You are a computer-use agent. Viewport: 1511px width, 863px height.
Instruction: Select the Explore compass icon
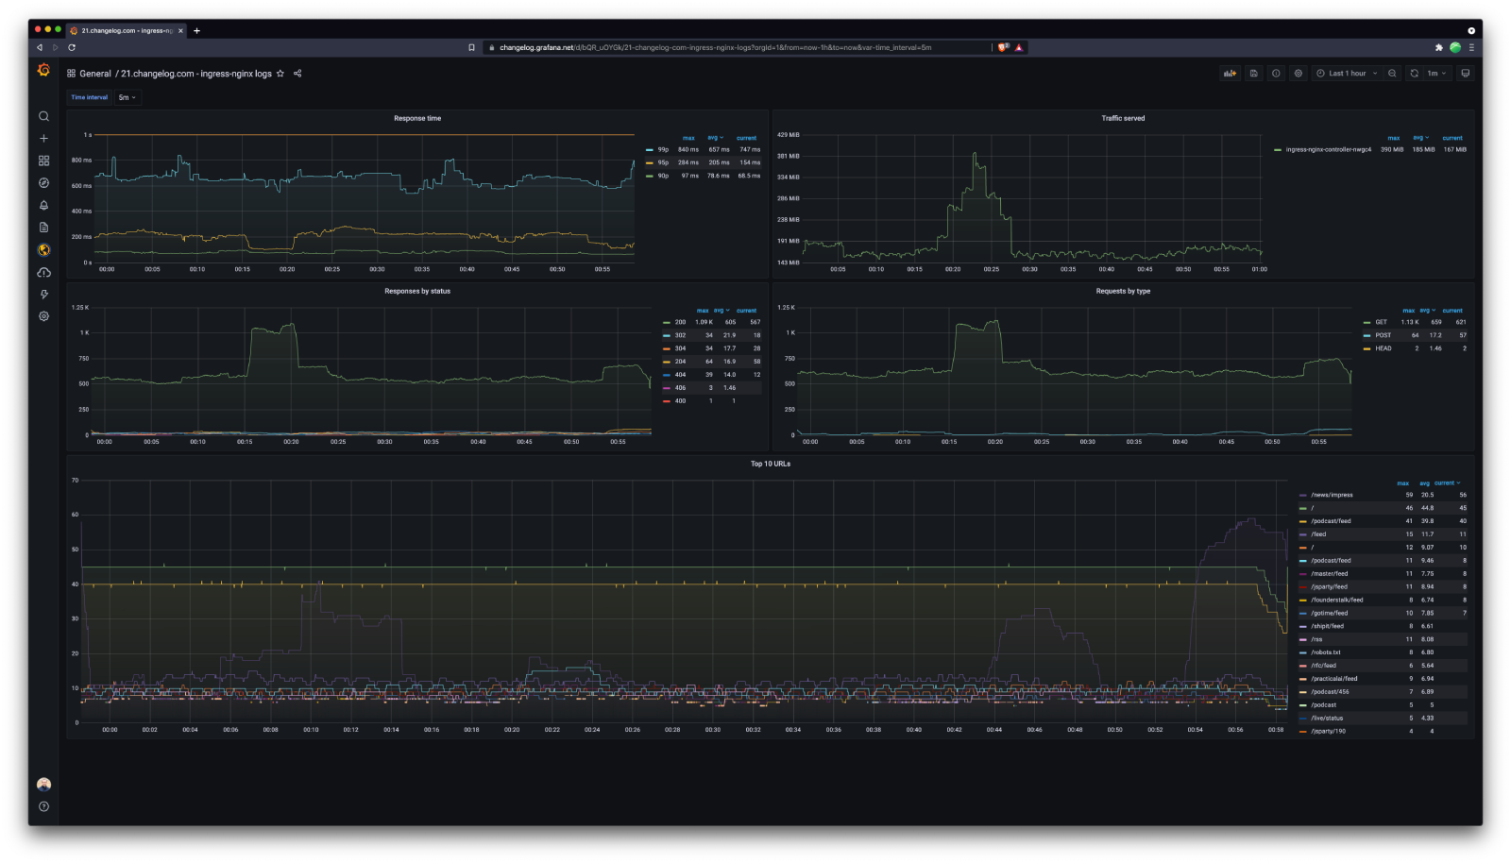tap(43, 183)
